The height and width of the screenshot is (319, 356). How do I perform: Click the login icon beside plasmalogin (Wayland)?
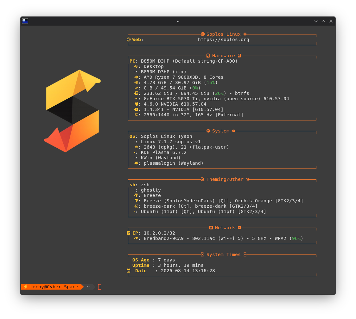(x=137, y=163)
